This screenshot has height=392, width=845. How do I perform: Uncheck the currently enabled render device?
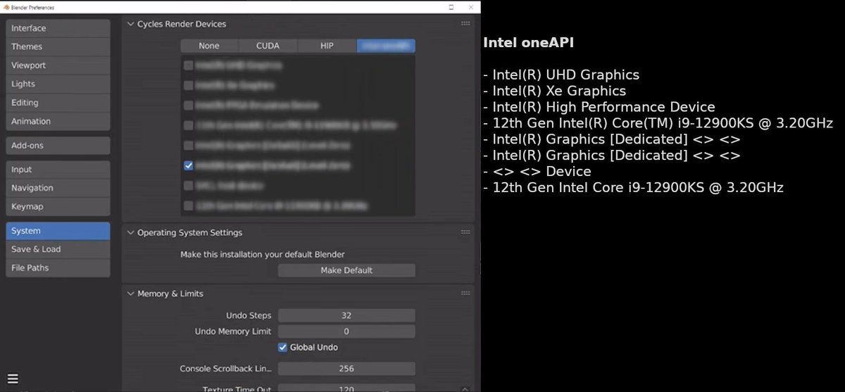point(188,166)
